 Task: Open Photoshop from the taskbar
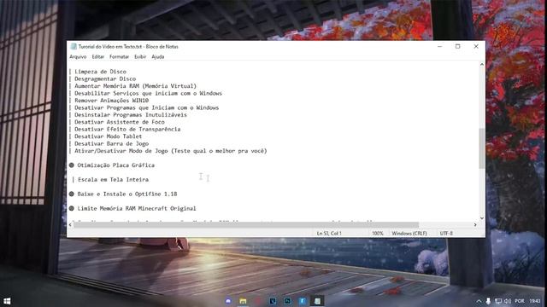click(x=287, y=301)
